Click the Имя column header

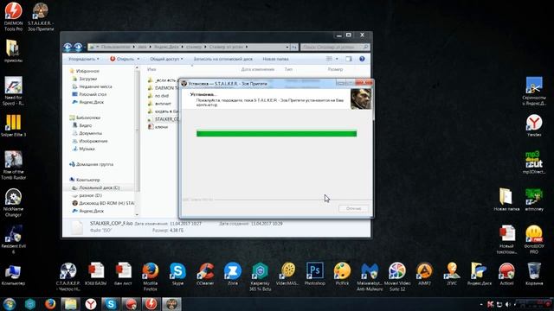[151, 69]
